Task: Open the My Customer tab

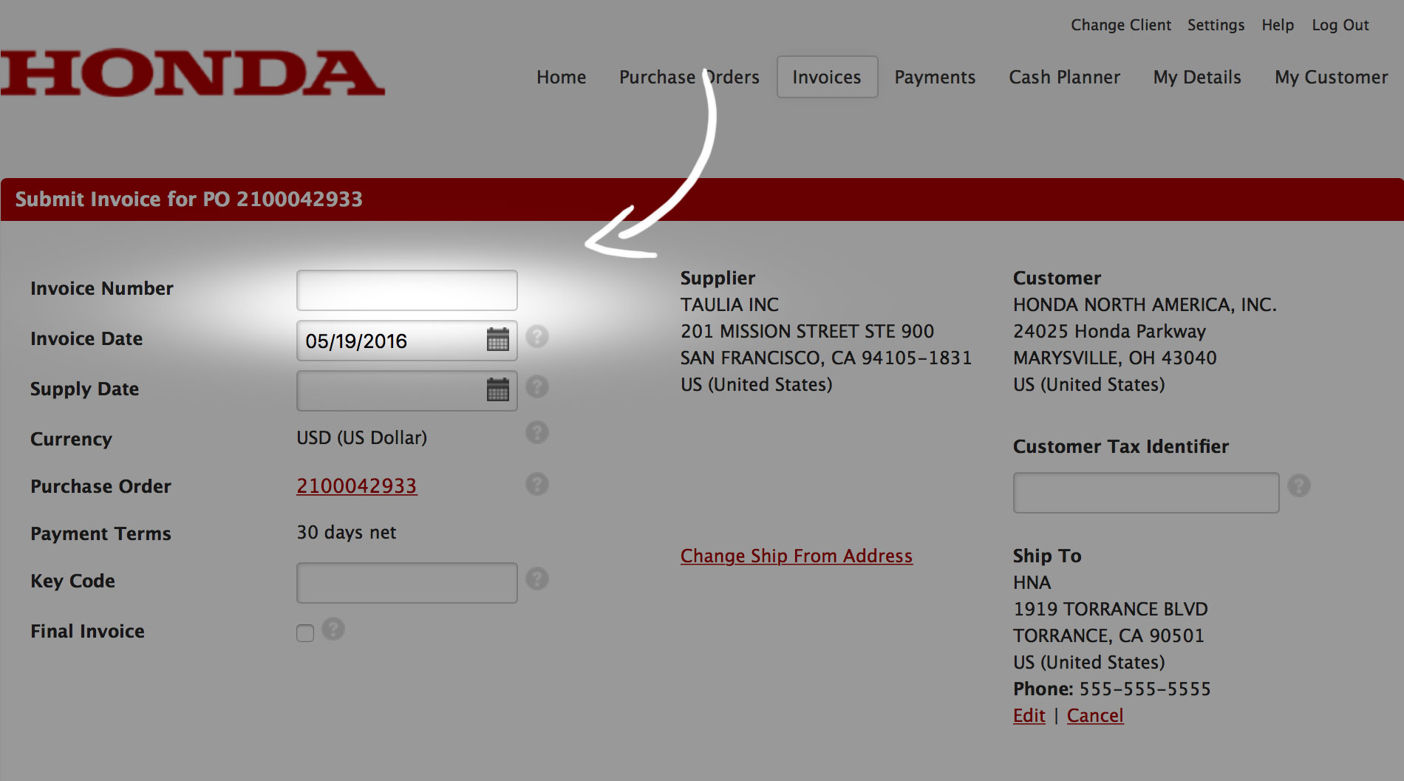Action: (1332, 77)
